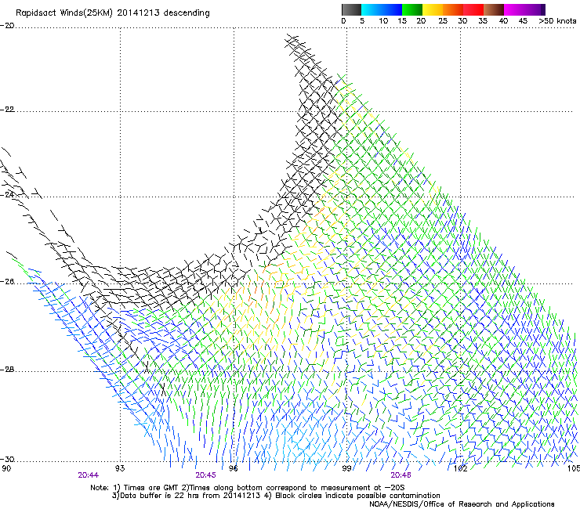This screenshot has width=580, height=509.
Task: Click the 'Times are GMT' note line
Action: point(248,488)
